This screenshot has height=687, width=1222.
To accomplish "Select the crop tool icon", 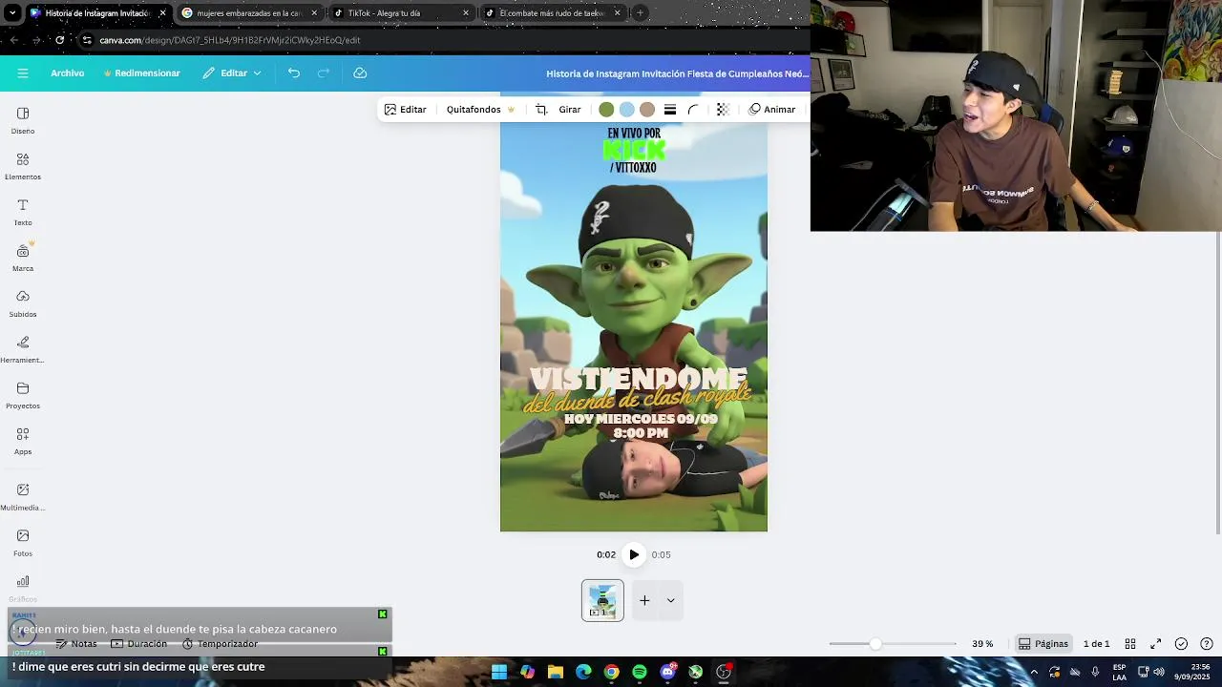I will (541, 110).
